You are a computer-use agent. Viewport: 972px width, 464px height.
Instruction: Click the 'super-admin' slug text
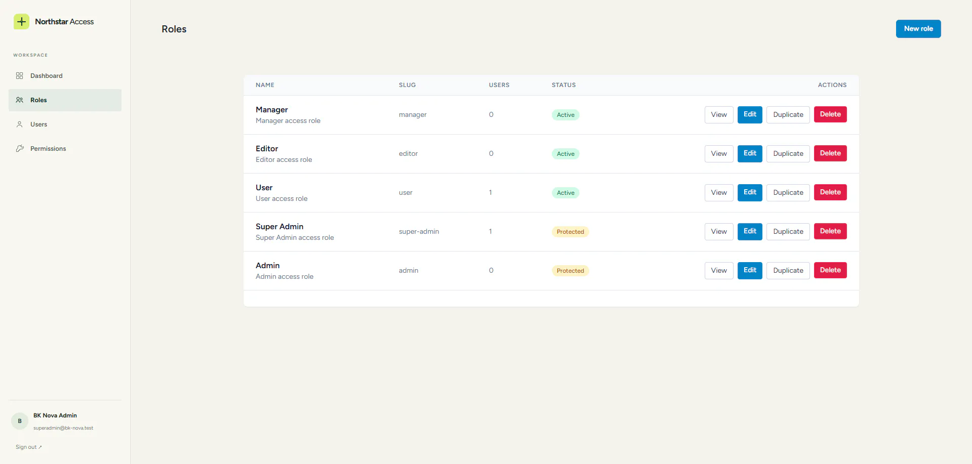coord(419,232)
